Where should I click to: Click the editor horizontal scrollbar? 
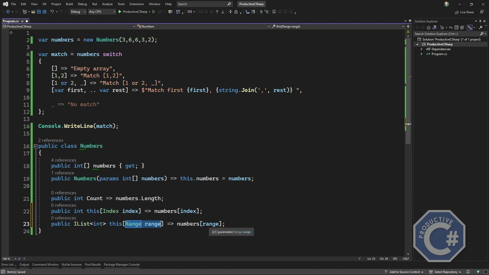point(191,259)
